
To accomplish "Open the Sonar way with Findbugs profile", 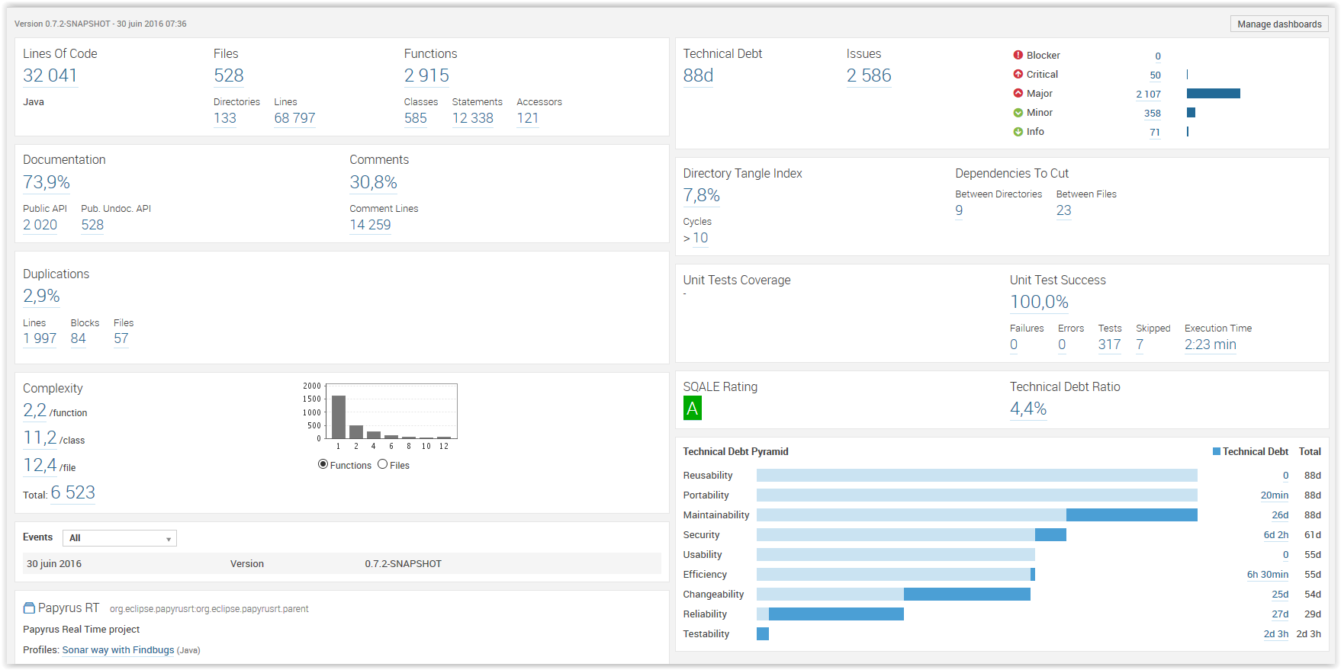I will point(118,650).
